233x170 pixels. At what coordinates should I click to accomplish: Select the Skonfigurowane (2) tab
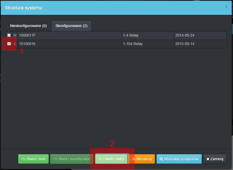click(x=71, y=26)
